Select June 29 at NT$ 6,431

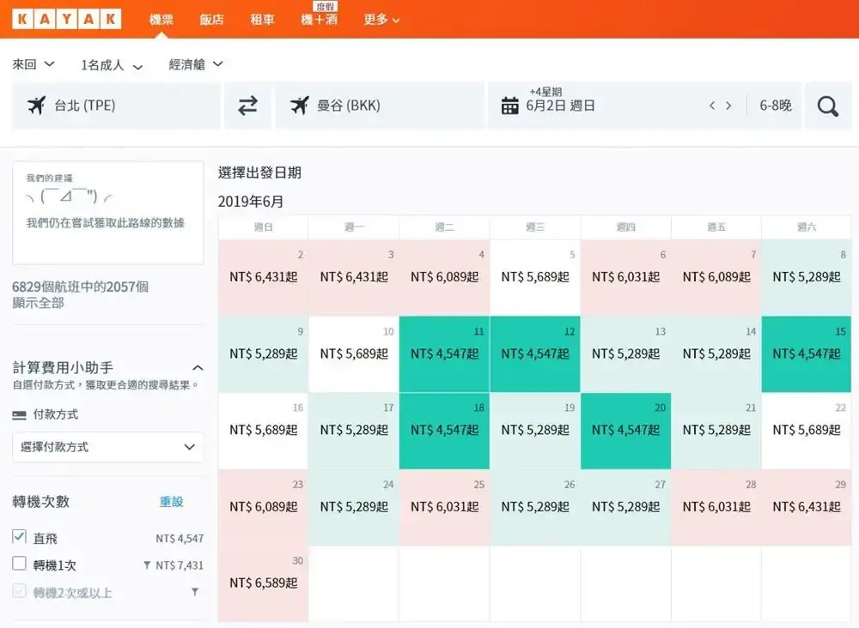[x=807, y=507]
